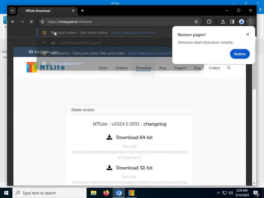Screen dimensions: 264x198
Task: Click the NTLite window help question mark
Action: pos(260,10)
